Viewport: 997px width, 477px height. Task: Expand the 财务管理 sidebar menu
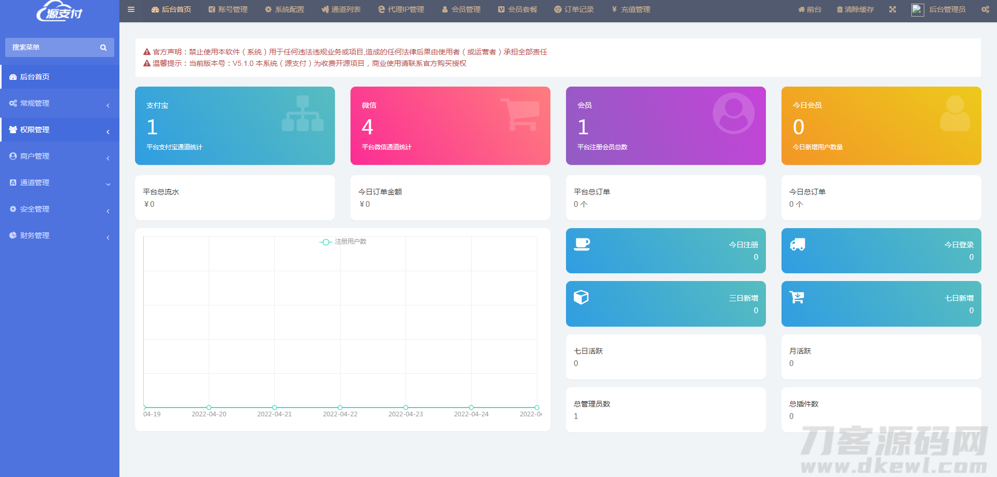tap(60, 235)
